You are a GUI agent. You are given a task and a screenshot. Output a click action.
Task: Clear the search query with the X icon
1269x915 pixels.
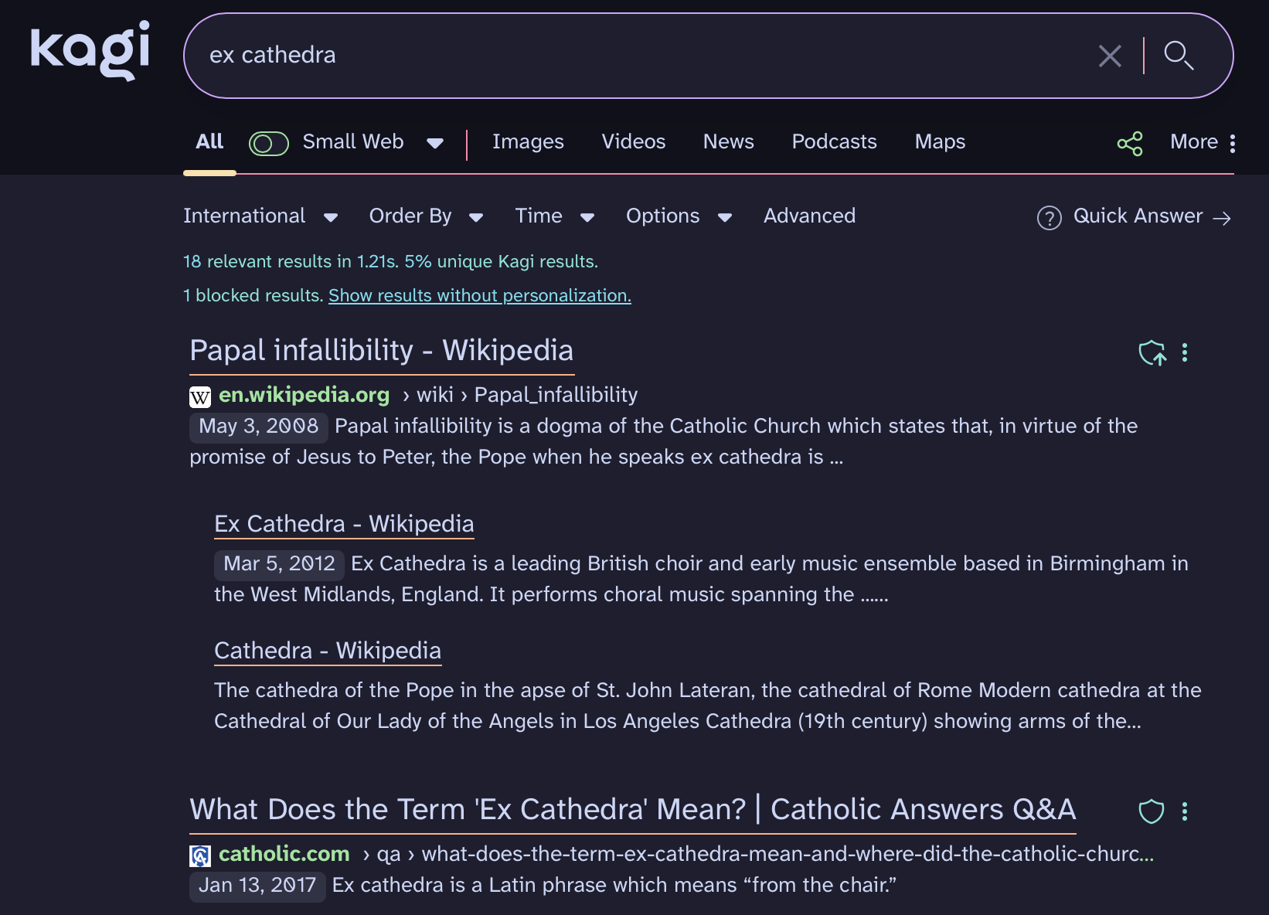click(x=1110, y=56)
